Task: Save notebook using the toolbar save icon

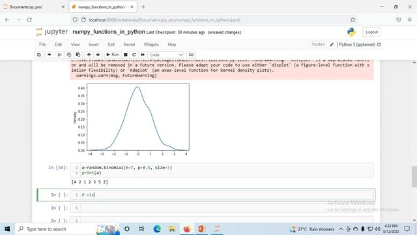Action: pyautogui.click(x=39, y=55)
